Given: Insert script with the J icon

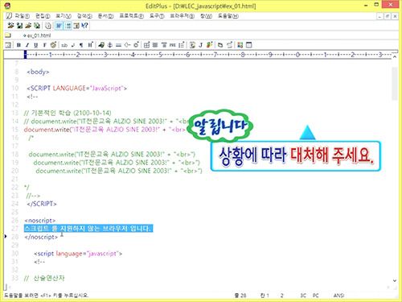Looking at the screenshot, I should (200, 45).
